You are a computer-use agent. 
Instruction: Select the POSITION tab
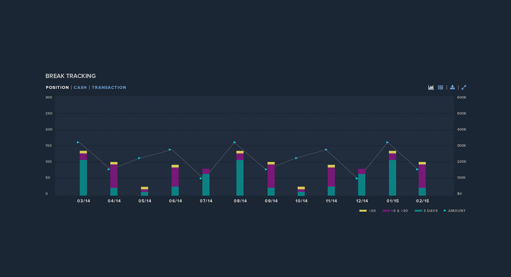point(57,87)
